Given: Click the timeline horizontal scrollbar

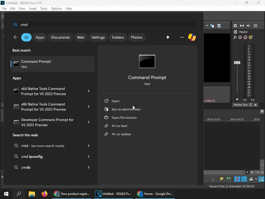Looking at the screenshot, I should [x=224, y=172].
